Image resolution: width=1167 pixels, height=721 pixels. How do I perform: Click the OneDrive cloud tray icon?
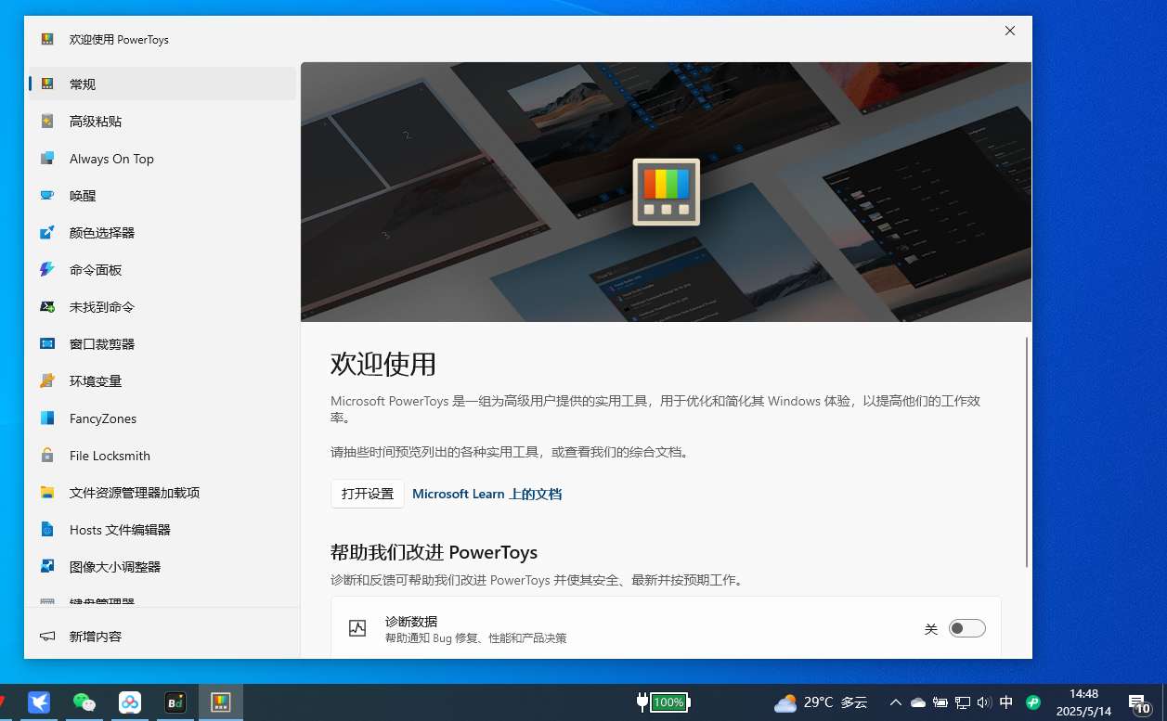pyautogui.click(x=917, y=702)
